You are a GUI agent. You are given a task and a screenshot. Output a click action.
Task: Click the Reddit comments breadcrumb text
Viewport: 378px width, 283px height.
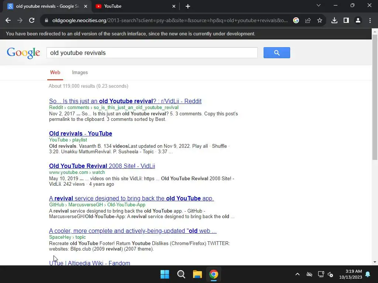pos(114,107)
